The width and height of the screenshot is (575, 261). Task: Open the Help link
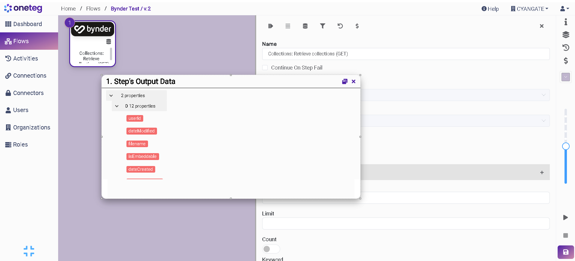click(x=490, y=9)
